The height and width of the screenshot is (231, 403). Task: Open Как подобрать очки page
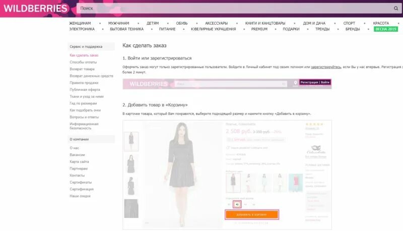click(85, 110)
